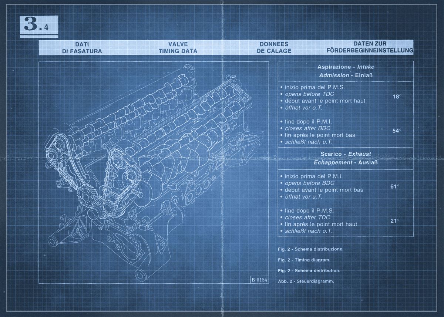Toggle the 54° intake closing value
The width and height of the screenshot is (444, 317).
coord(397,131)
